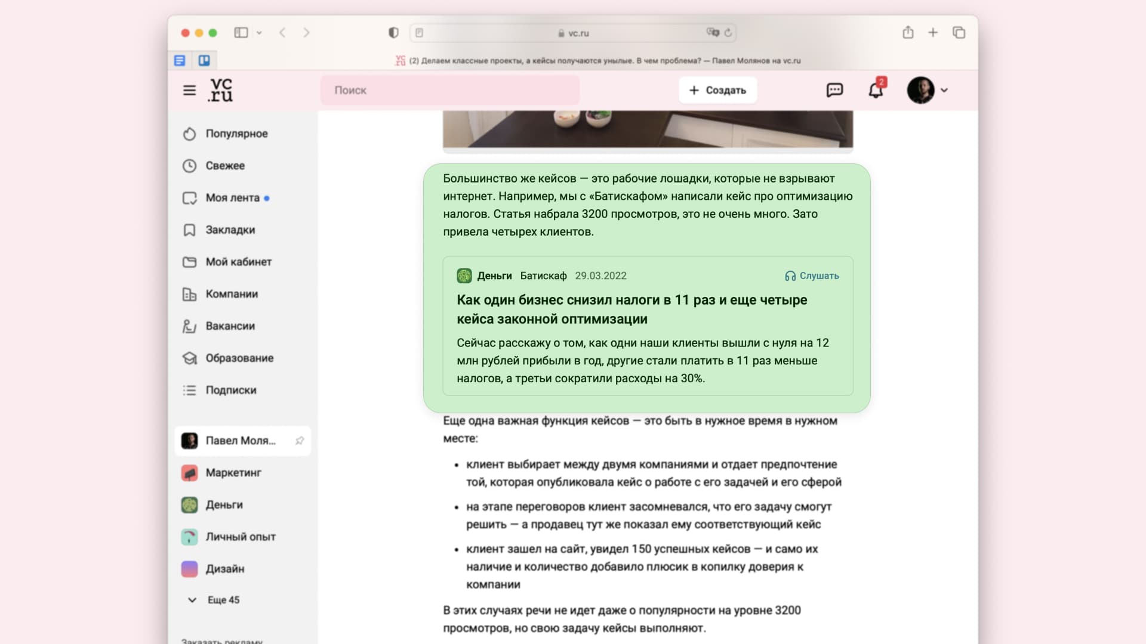Click the vc.ru logo
Viewport: 1146px width, 644px height.
click(x=221, y=90)
